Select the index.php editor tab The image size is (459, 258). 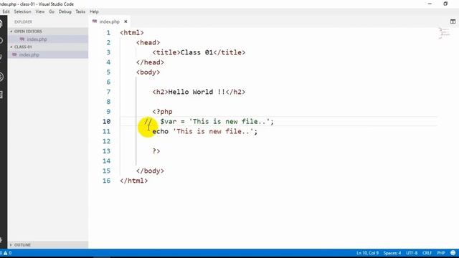pyautogui.click(x=110, y=21)
